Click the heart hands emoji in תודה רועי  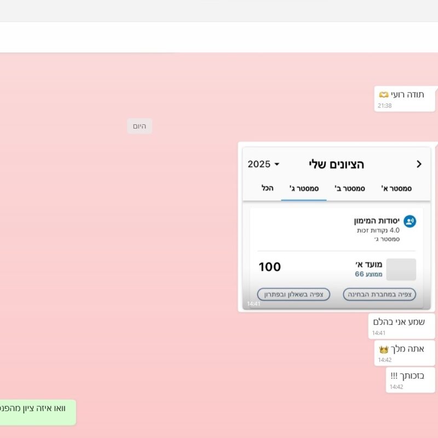(384, 95)
